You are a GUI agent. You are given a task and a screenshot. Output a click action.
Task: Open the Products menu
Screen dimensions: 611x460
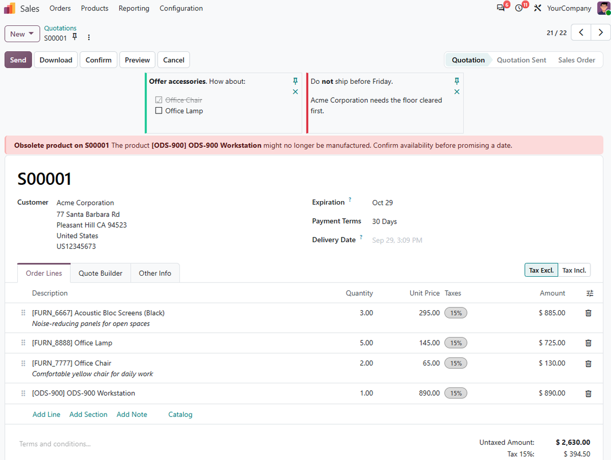click(x=95, y=8)
